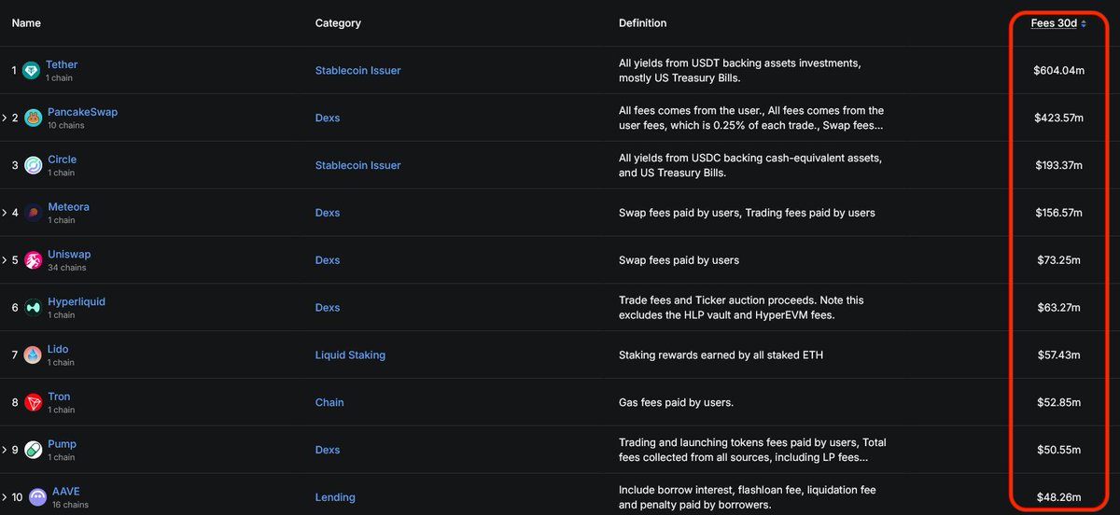The width and height of the screenshot is (1120, 515).
Task: Click Hyperliquid's trade fees definition text
Action: click(x=741, y=308)
